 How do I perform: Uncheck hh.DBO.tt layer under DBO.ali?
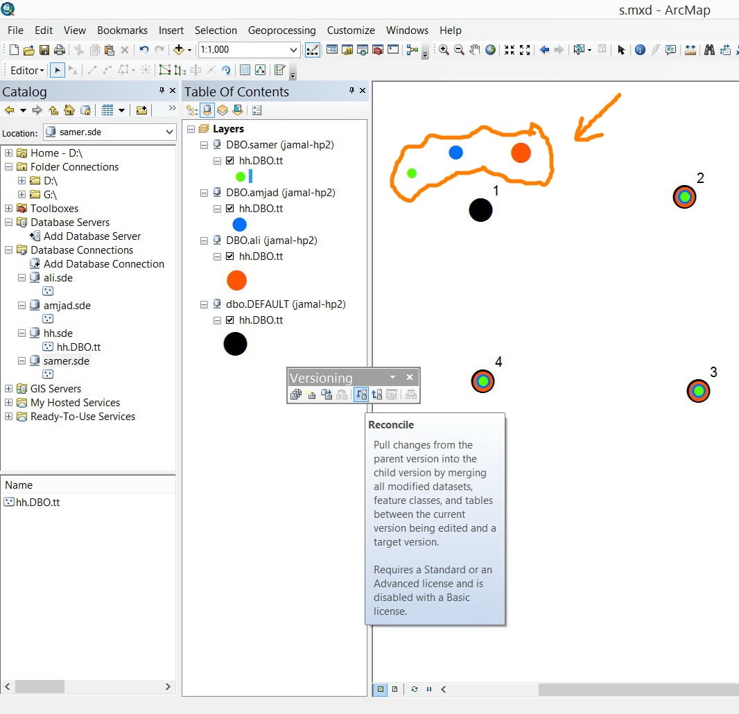coord(229,256)
